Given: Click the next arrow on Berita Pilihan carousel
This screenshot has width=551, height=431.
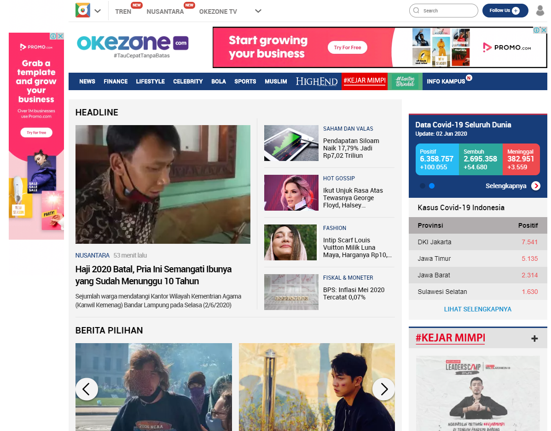Looking at the screenshot, I should point(384,389).
